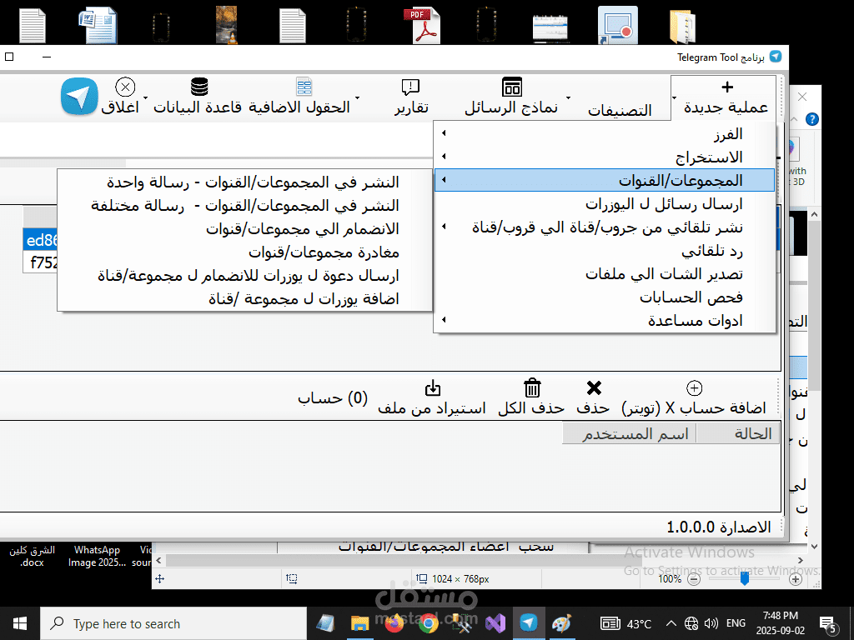Open the التصنيفات toolbar button
This screenshot has width=854, height=640.
(x=620, y=110)
